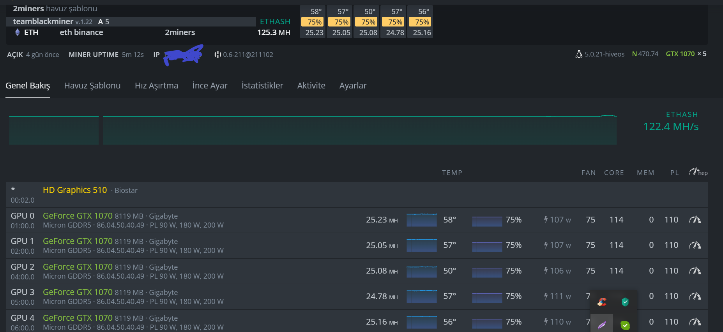Image resolution: width=723 pixels, height=332 pixels.
Task: Switch to the Genel Bakış tab
Action: [x=28, y=86]
